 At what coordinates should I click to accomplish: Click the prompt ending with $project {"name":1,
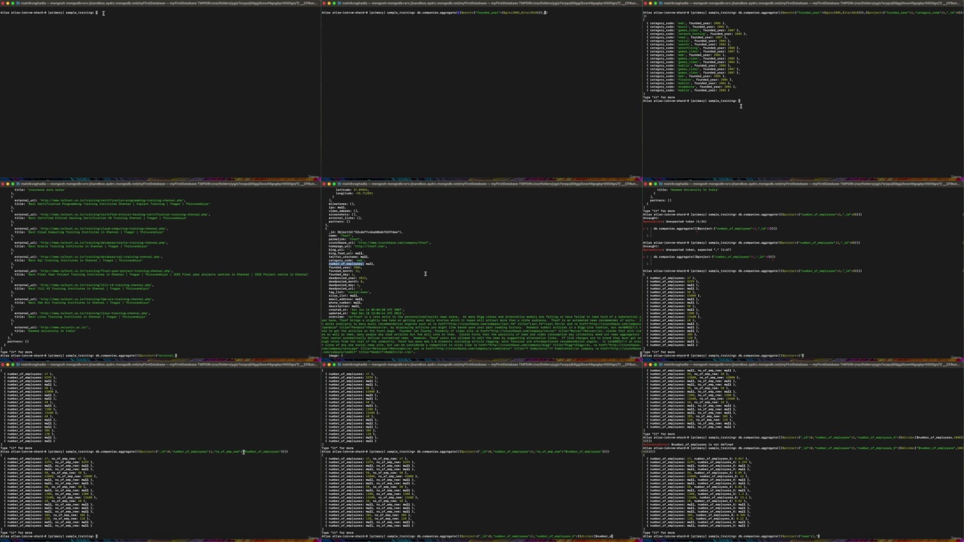tap(732, 536)
